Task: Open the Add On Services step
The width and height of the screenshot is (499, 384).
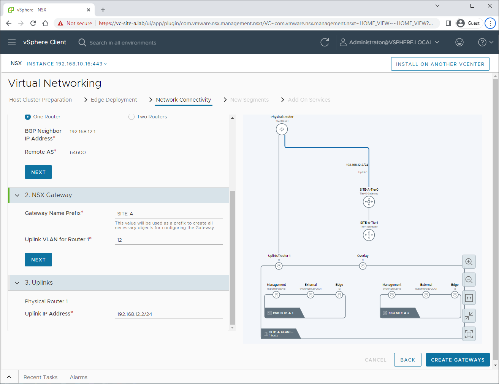Action: [x=309, y=100]
